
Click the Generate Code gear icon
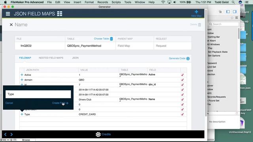coord(188,58)
